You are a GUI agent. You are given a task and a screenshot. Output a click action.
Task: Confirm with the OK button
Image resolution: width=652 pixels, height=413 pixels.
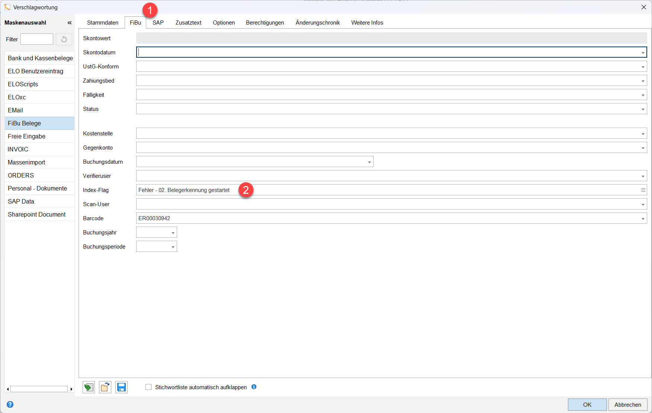click(x=587, y=404)
